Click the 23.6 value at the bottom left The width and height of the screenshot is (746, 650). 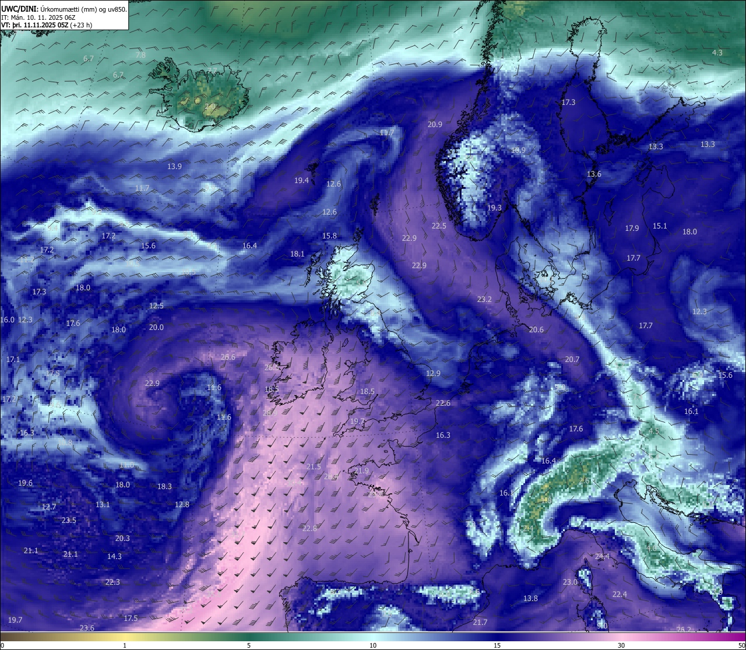tap(87, 628)
